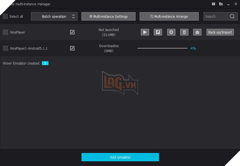Image resolution: width=240 pixels, height=166 pixels.
Task: Click Back up/Import for NoxPlayer
Action: 220,32
